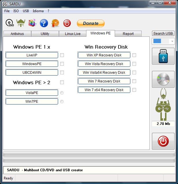
Task: Click the Win XP Recovery Disk button
Action: tap(104, 55)
